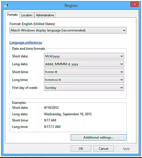Click the Region globe icon in title bar
The height and width of the screenshot is (158, 142).
[6, 5]
